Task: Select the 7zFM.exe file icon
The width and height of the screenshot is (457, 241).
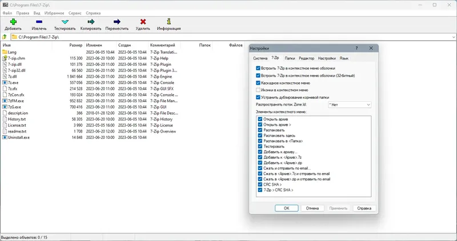Action: click(x=5, y=101)
